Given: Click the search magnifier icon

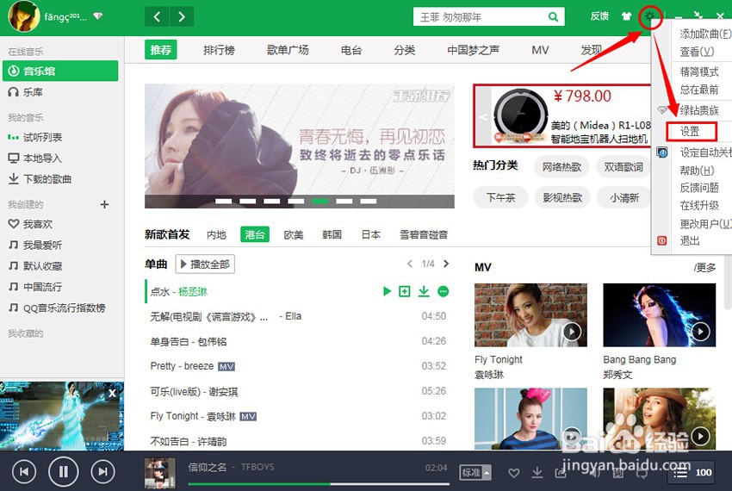Looking at the screenshot, I should point(553,17).
